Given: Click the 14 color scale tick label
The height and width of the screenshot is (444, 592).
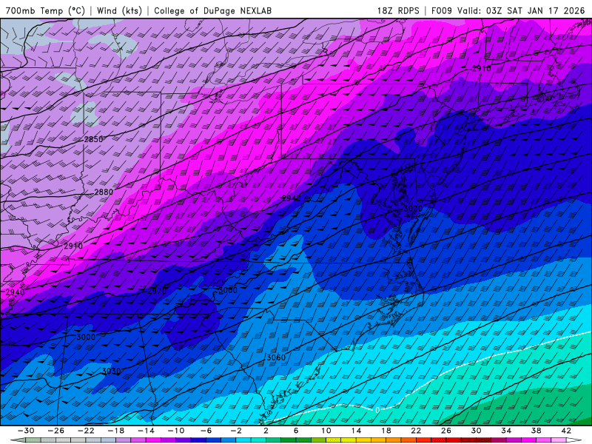Looking at the screenshot, I should pyautogui.click(x=356, y=431).
